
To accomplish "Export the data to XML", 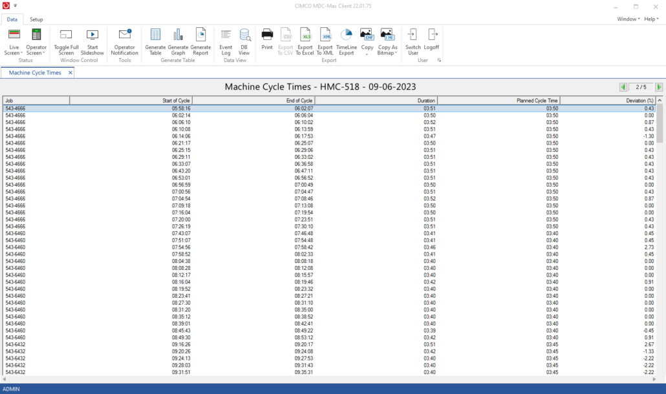I will pyautogui.click(x=325, y=42).
